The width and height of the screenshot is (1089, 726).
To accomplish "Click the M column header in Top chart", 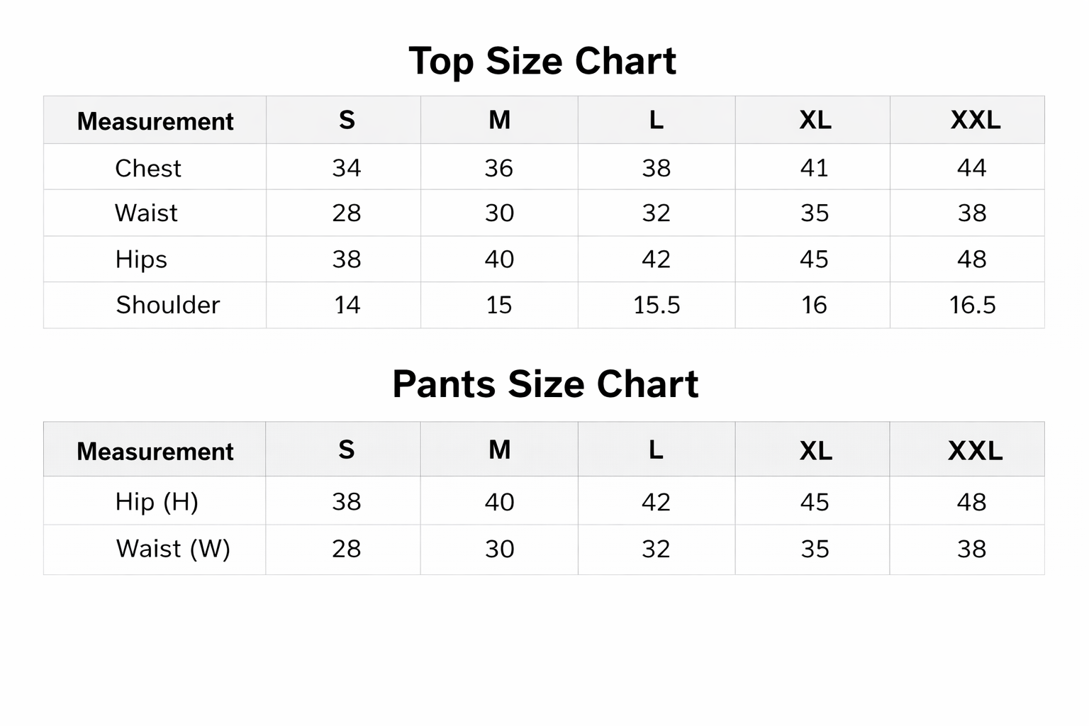I will [499, 121].
